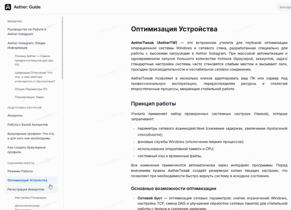Open Регистрация Аккаунтов in sidebar

pos(31,189)
